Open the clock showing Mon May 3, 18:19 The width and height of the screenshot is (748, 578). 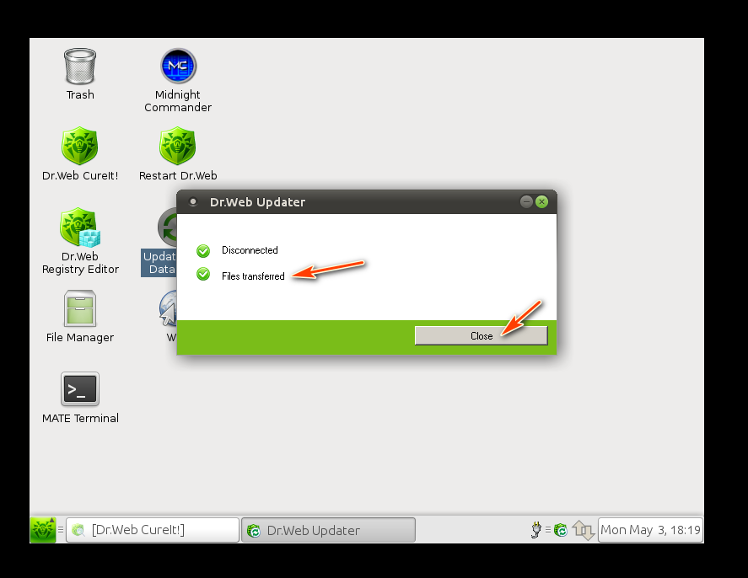(650, 530)
